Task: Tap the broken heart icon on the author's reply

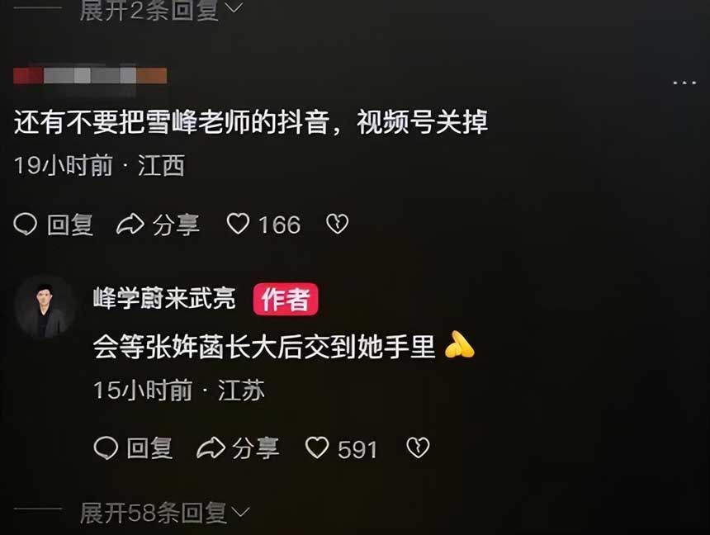Action: [418, 447]
